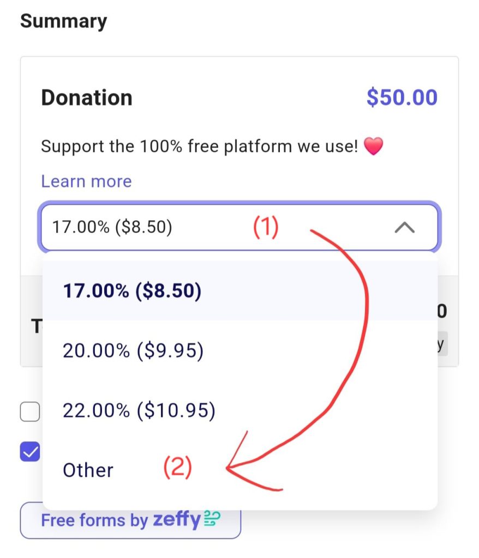The width and height of the screenshot is (479, 558).
Task: Click the Summary heading
Action: coord(63,21)
